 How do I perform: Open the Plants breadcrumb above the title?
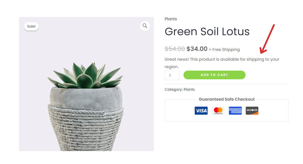(171, 19)
